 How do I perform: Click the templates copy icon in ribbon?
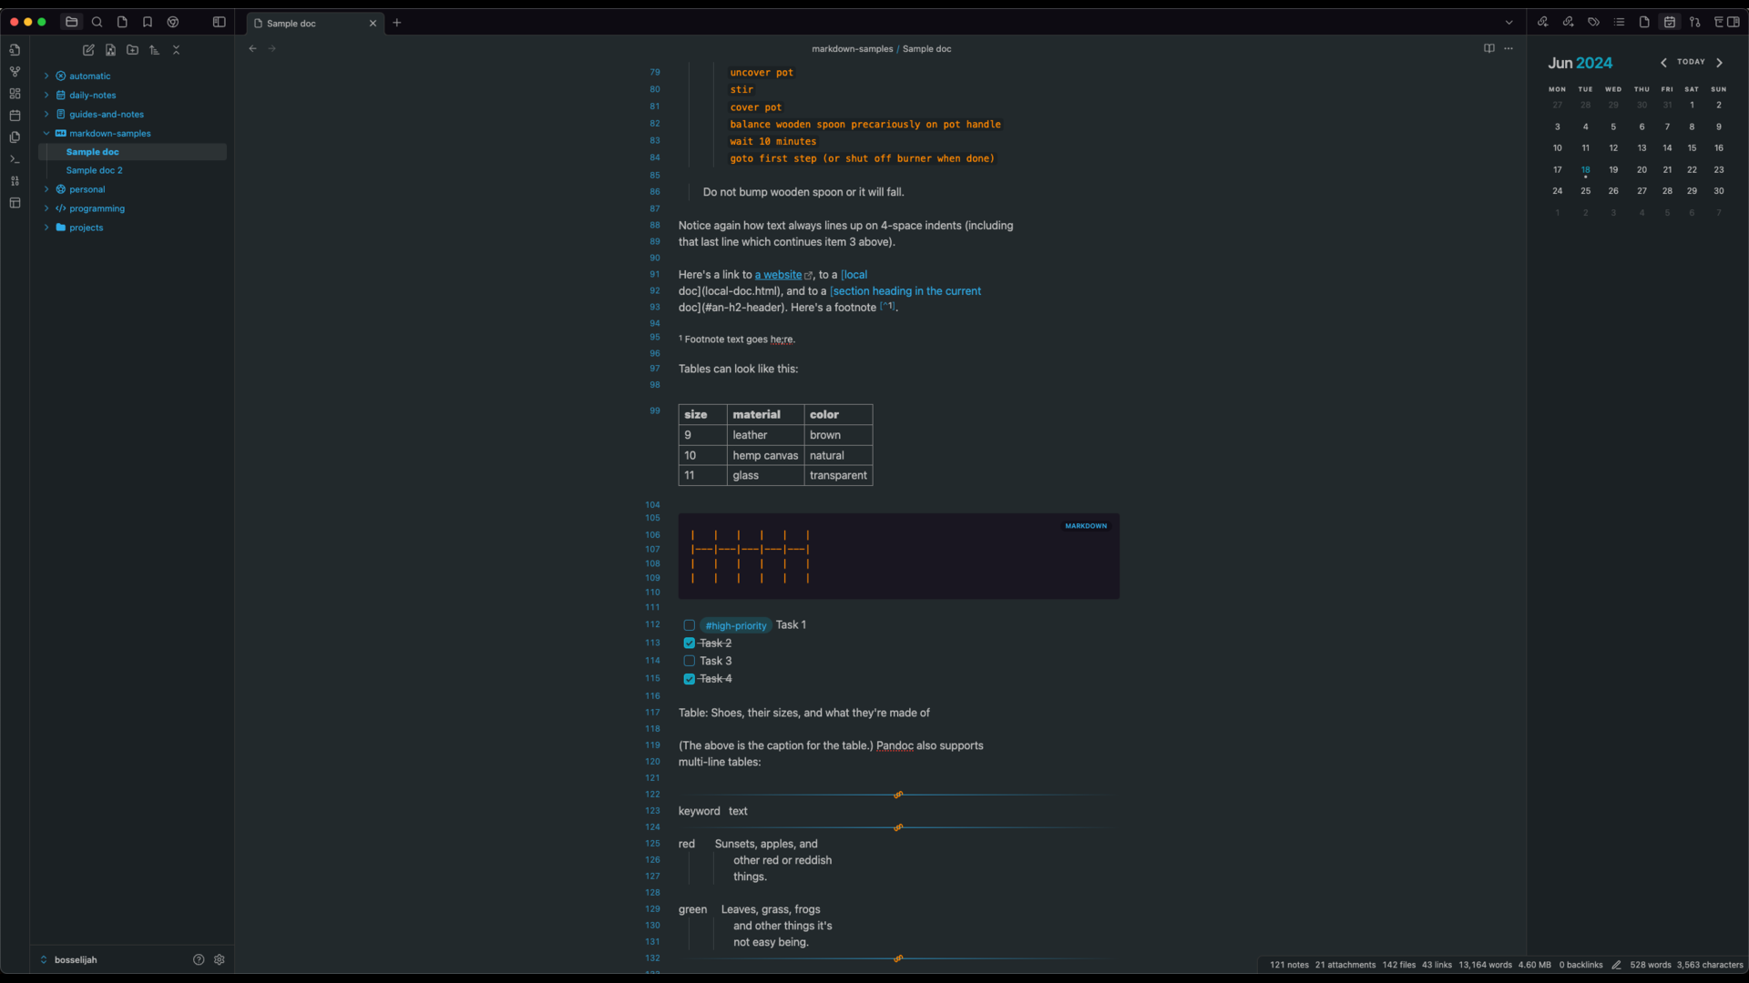(15, 137)
